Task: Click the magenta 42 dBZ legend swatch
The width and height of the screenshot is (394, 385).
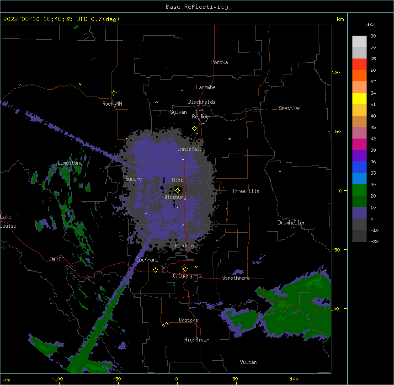Action: tap(359, 144)
